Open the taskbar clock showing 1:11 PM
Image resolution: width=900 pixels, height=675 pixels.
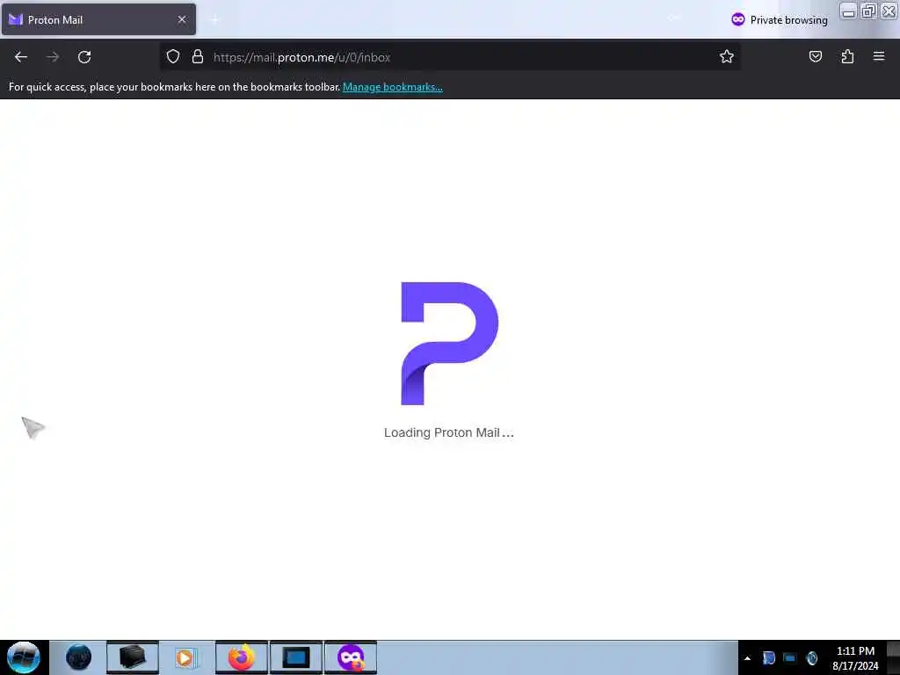pyautogui.click(x=855, y=658)
